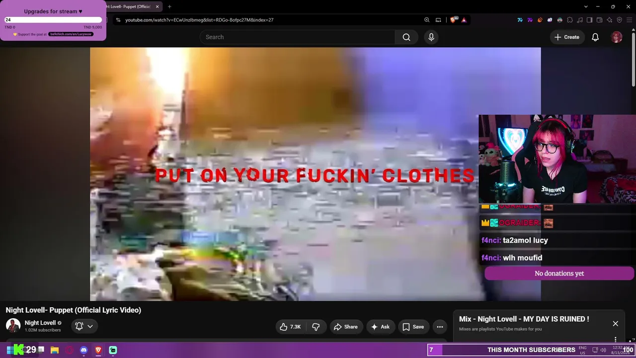This screenshot has height=358, width=636.
Task: Expand the channel notification bell dropdown
Action: point(84,326)
